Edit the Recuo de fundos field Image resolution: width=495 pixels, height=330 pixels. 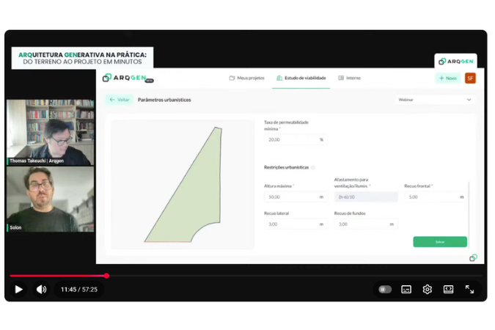pos(366,224)
